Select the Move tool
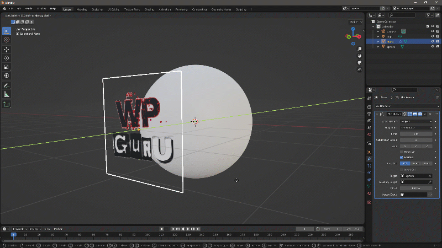442x248 pixels. [x=7, y=50]
